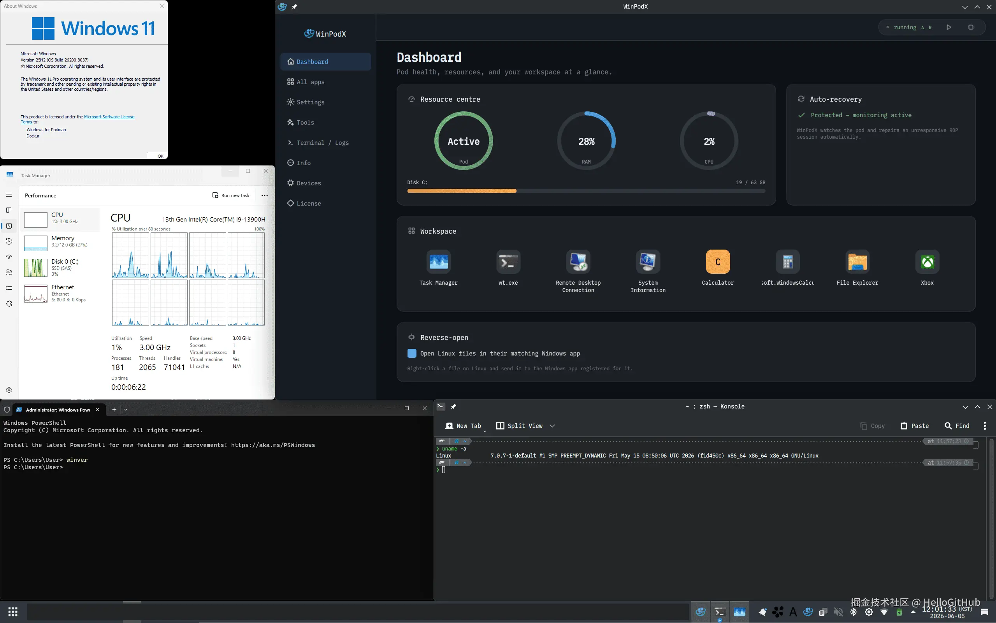This screenshot has width=996, height=623.
Task: Click OK in About Windows dialog
Action: (x=158, y=156)
